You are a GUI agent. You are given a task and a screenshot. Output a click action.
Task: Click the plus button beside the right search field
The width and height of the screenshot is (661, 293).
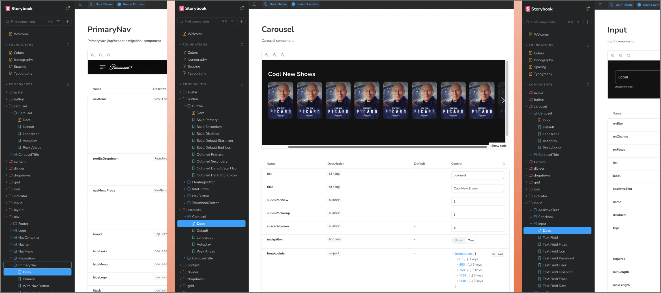pos(587,22)
